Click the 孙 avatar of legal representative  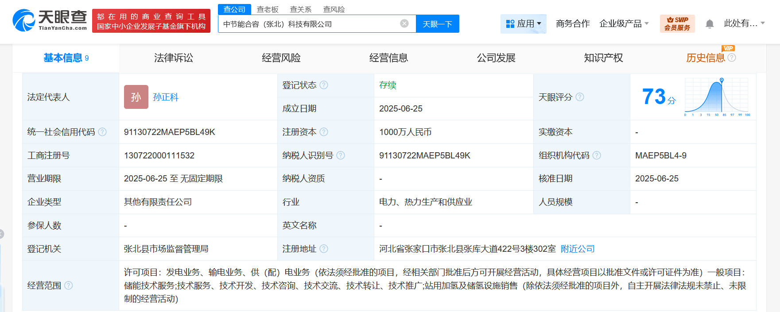click(x=136, y=97)
